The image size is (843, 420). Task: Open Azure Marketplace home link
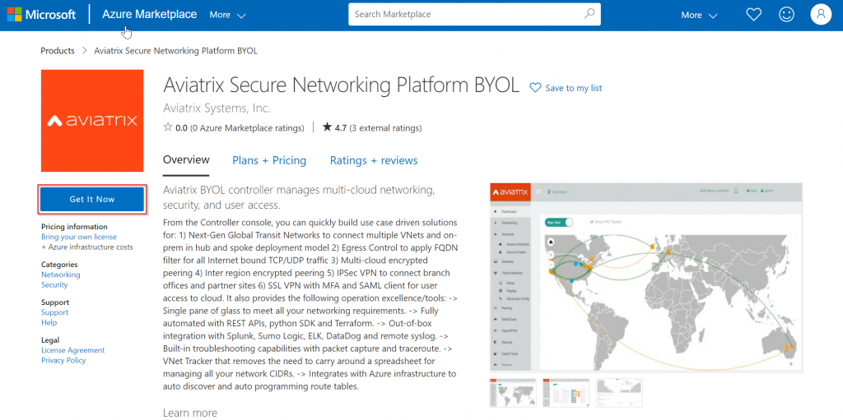(x=150, y=15)
